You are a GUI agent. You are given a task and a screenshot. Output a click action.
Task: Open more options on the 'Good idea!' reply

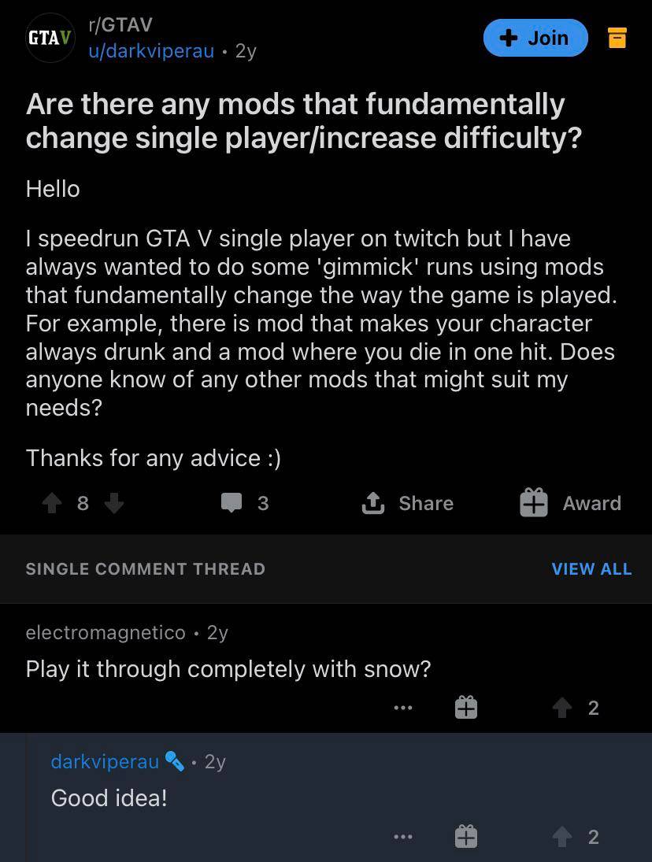point(403,837)
